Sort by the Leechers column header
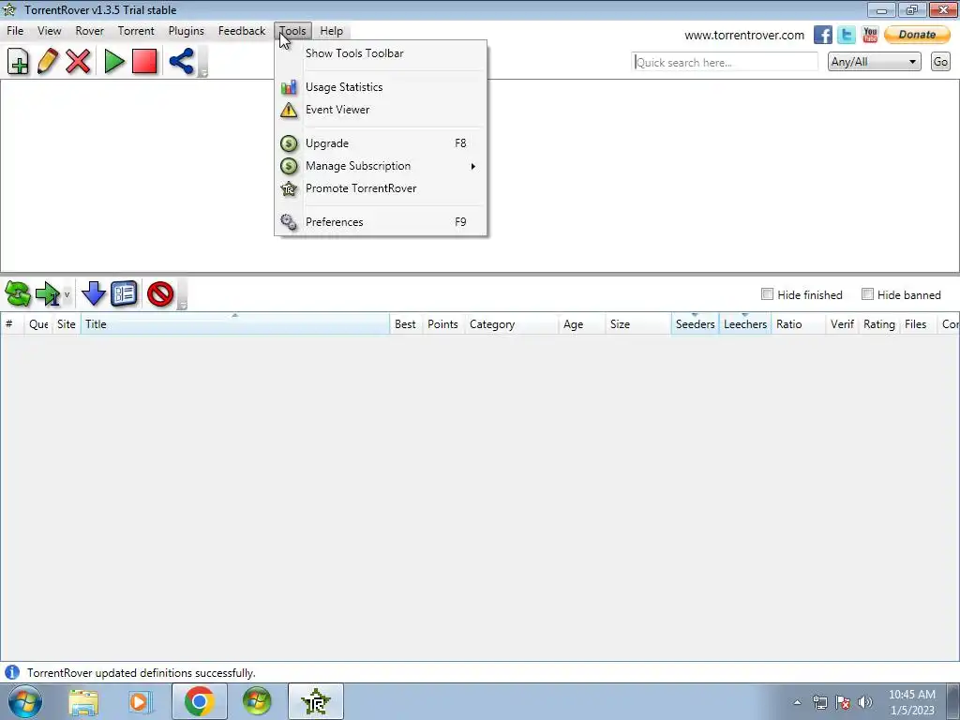 pos(745,323)
